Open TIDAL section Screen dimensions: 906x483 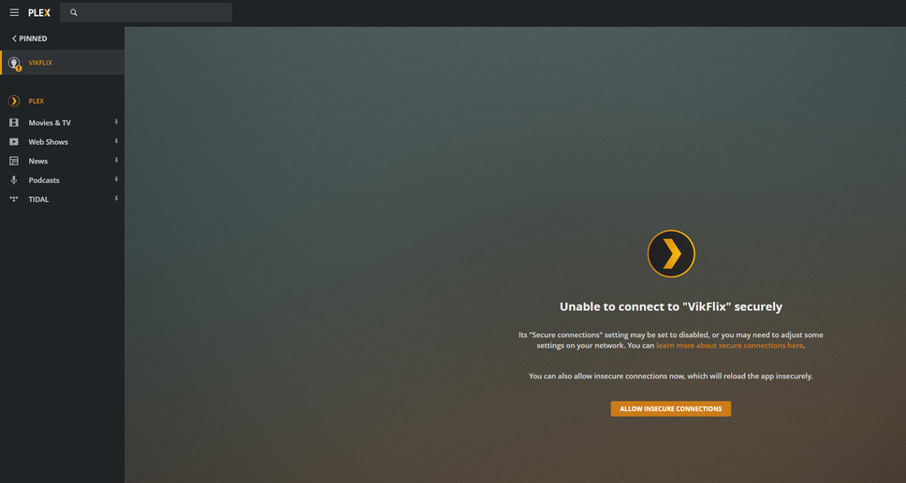coord(38,199)
